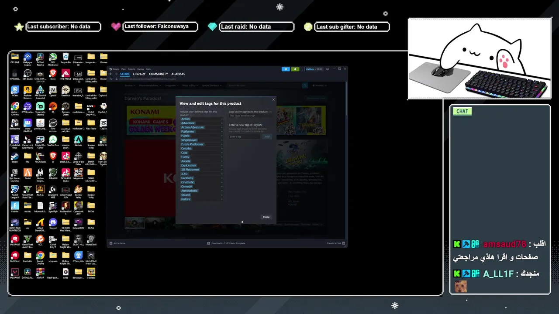Select Wand (WeMod) desktop icon
The width and height of the screenshot is (559, 314).
(28, 126)
